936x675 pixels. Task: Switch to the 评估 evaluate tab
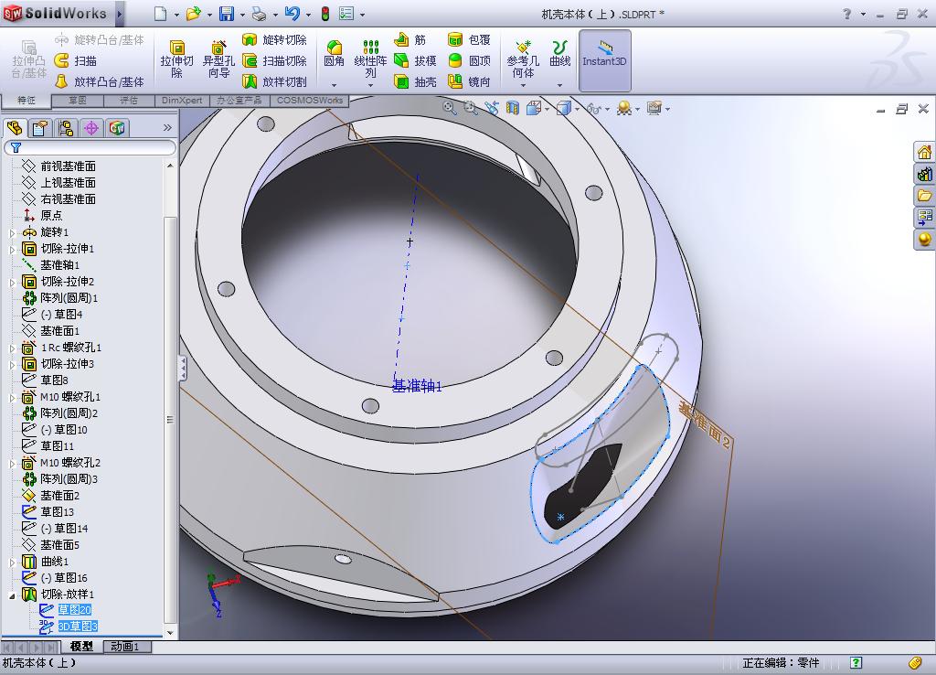coord(129,101)
